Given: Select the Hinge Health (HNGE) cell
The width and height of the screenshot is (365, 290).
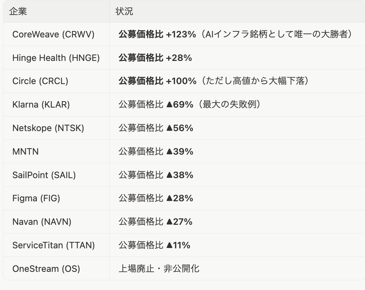Looking at the screenshot, I should pyautogui.click(x=56, y=58).
